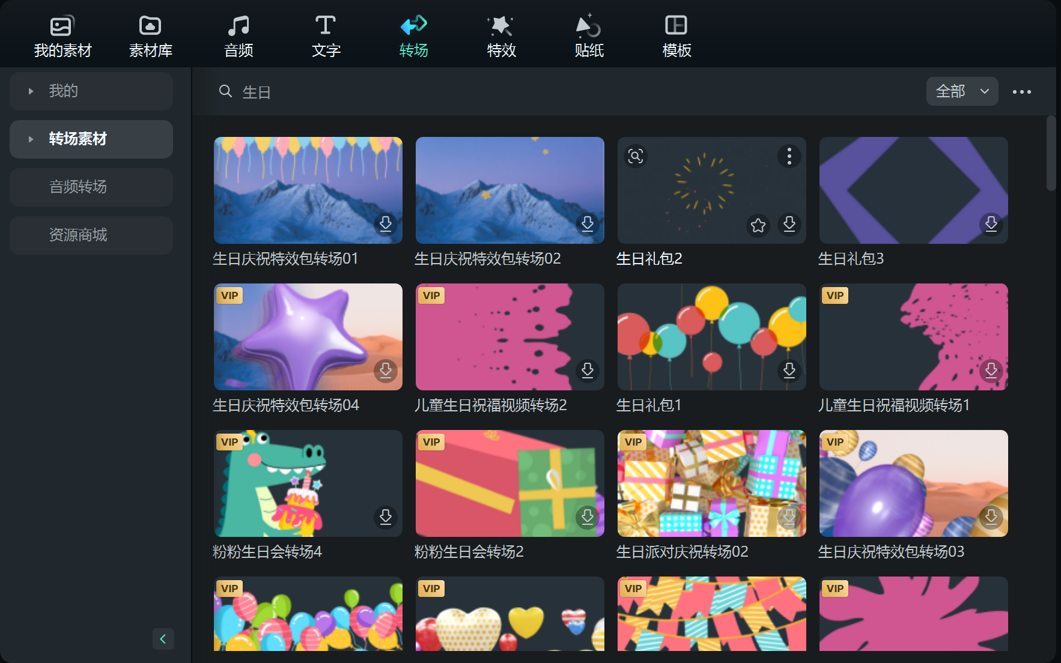Image resolution: width=1061 pixels, height=663 pixels.
Task: Collapse the left sidebar with arrow button
Action: point(163,639)
